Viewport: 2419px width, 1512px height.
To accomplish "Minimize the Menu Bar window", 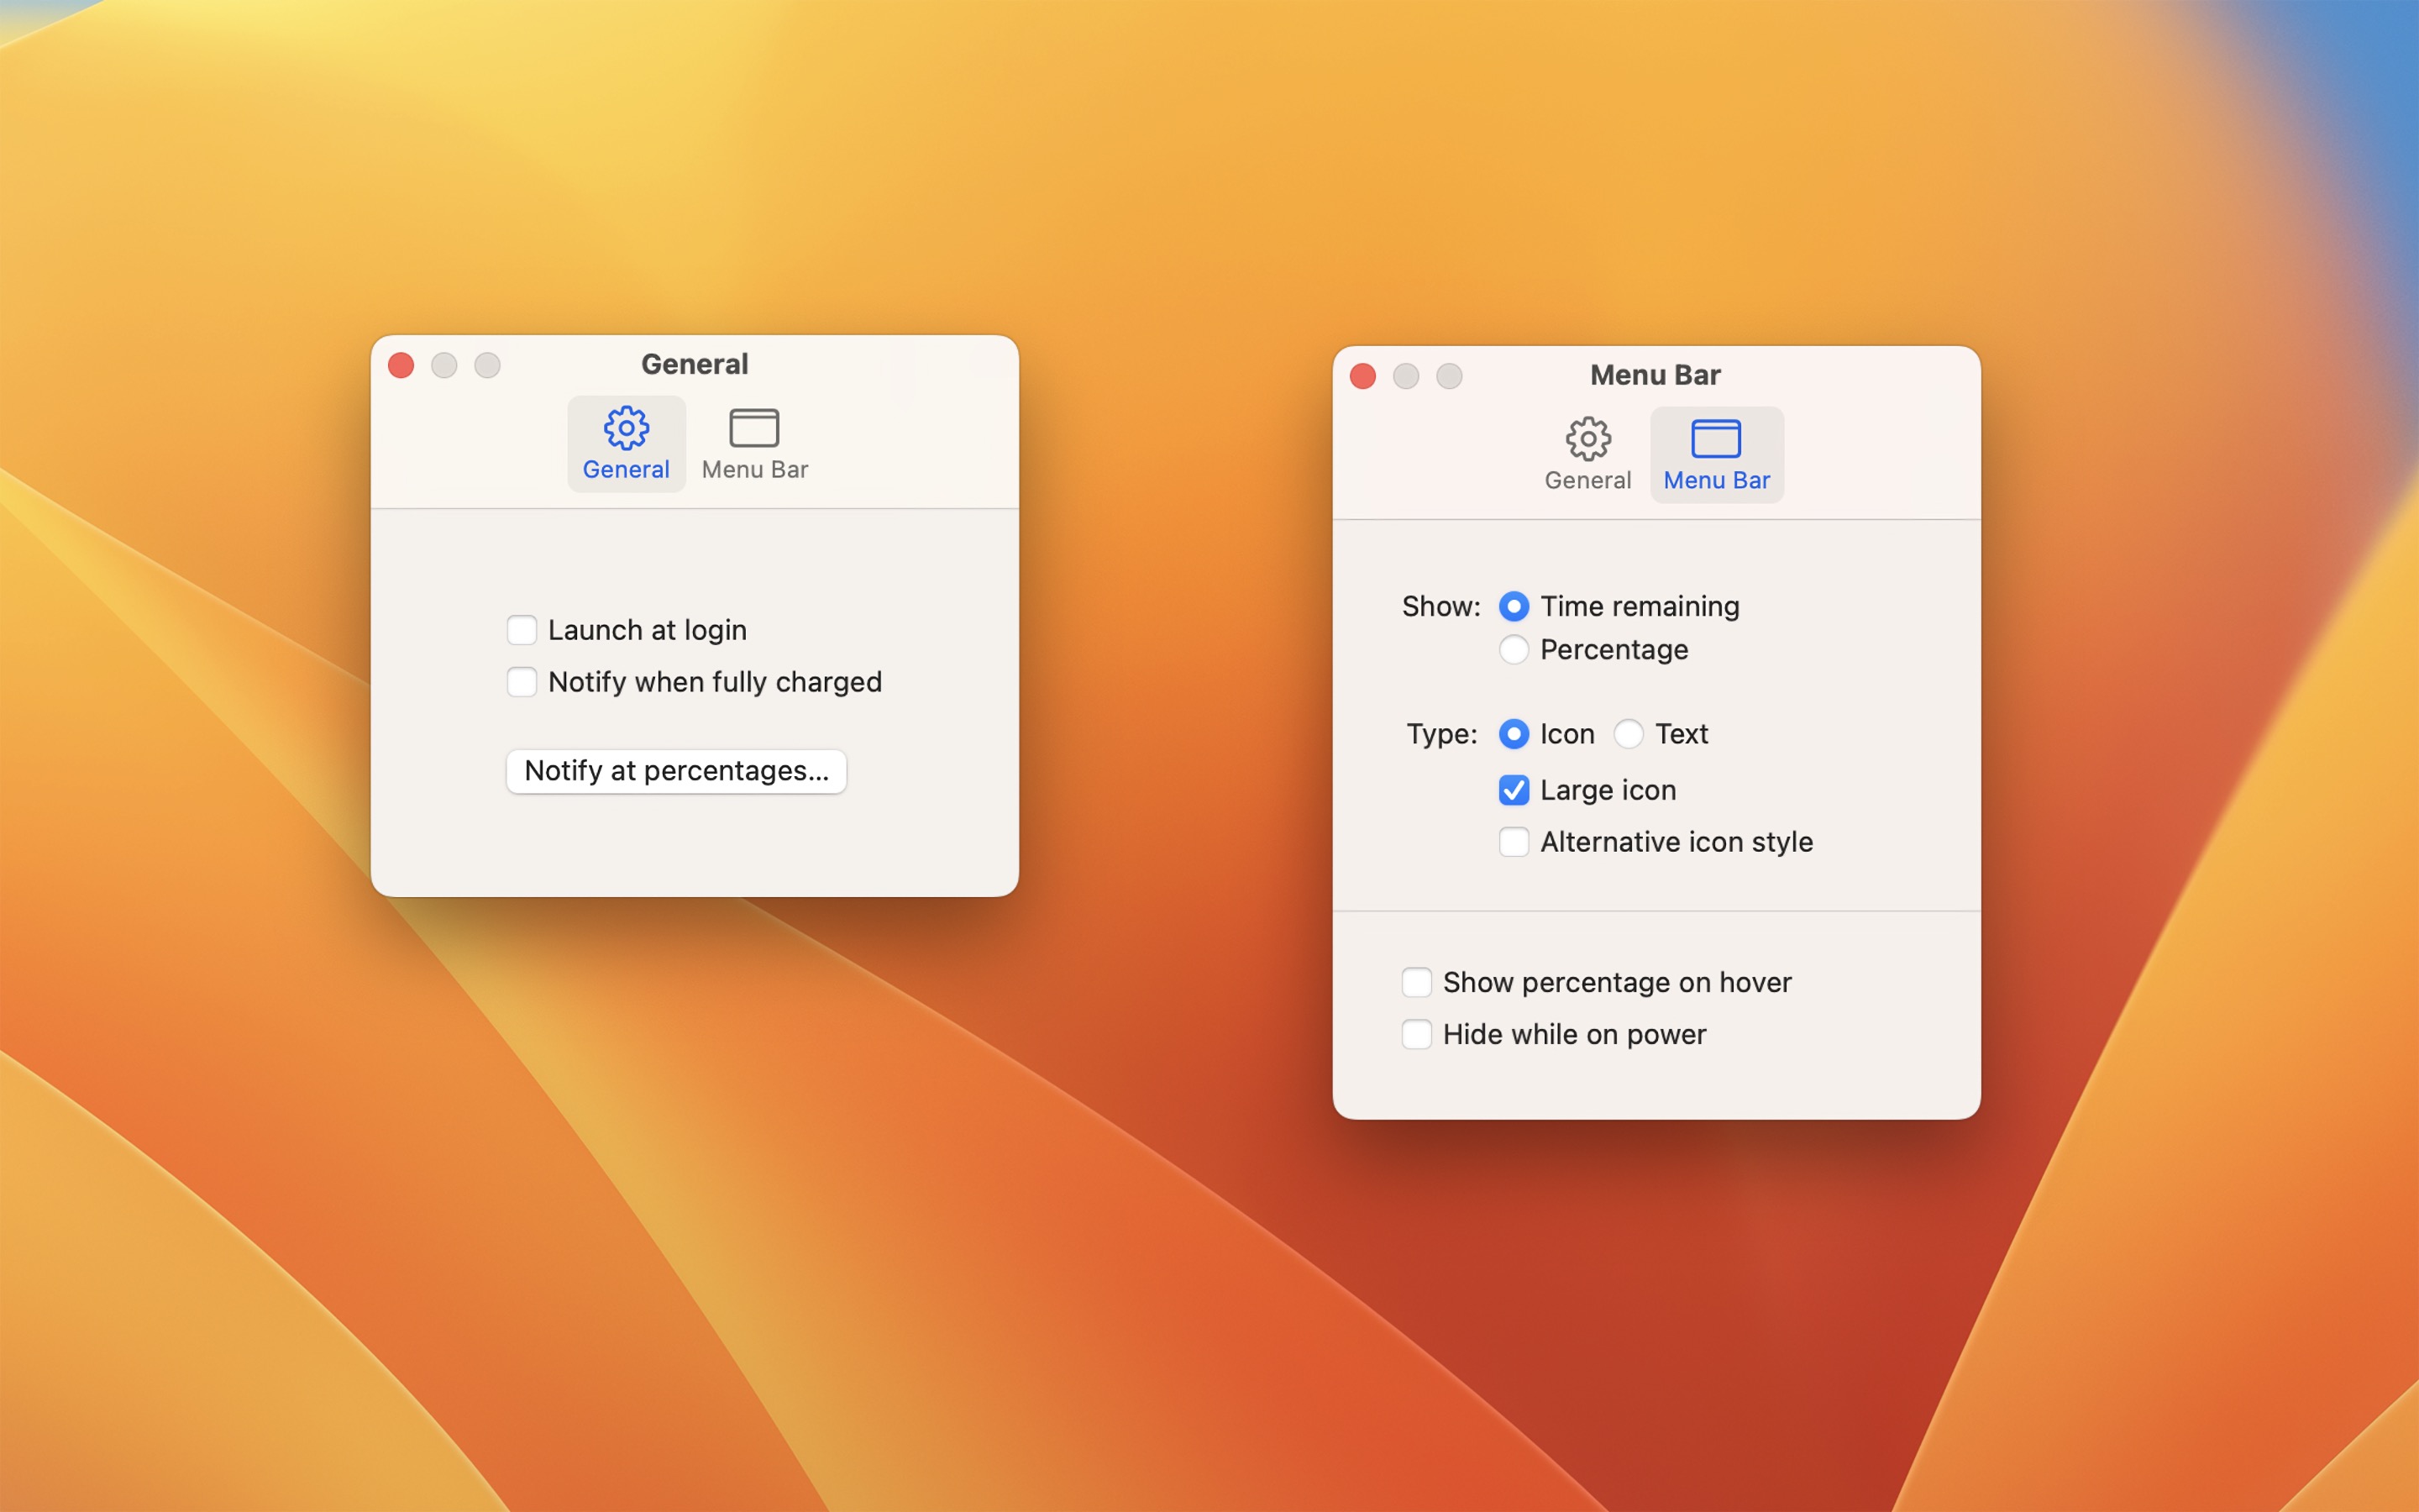I will click(x=1406, y=376).
